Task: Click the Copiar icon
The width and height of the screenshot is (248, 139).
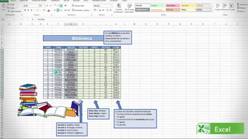Action: tap(8, 8)
